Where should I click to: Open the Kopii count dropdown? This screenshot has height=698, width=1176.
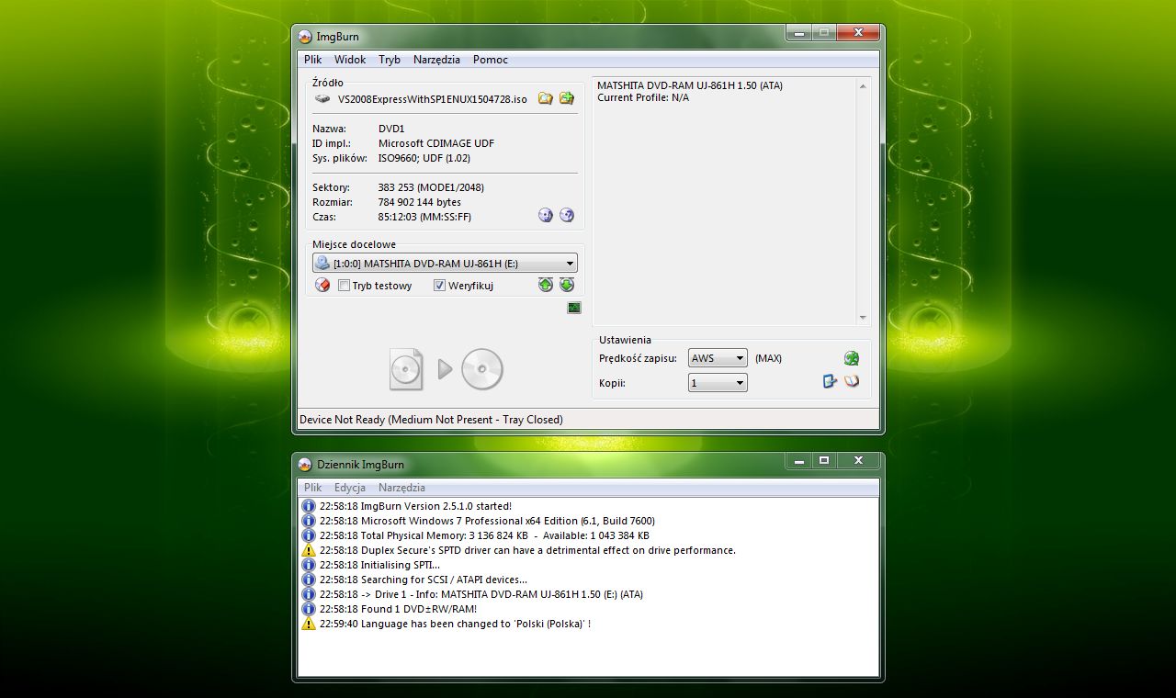[x=718, y=383]
